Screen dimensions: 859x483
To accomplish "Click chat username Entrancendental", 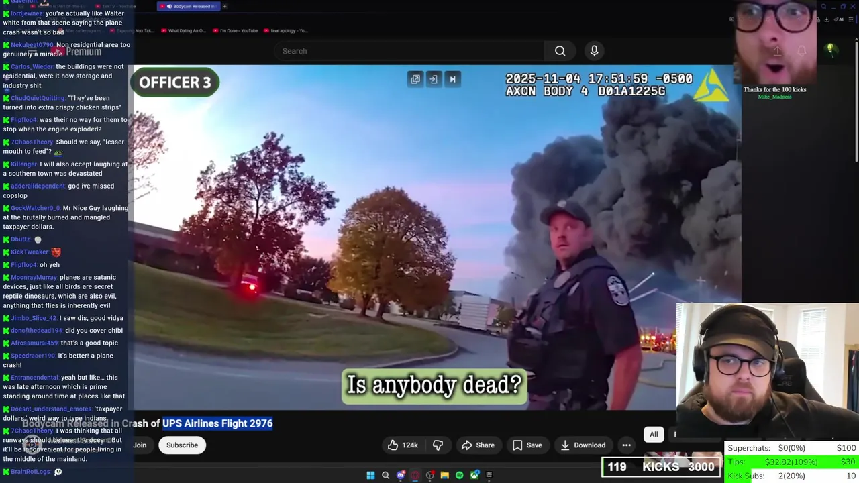I will (x=34, y=378).
